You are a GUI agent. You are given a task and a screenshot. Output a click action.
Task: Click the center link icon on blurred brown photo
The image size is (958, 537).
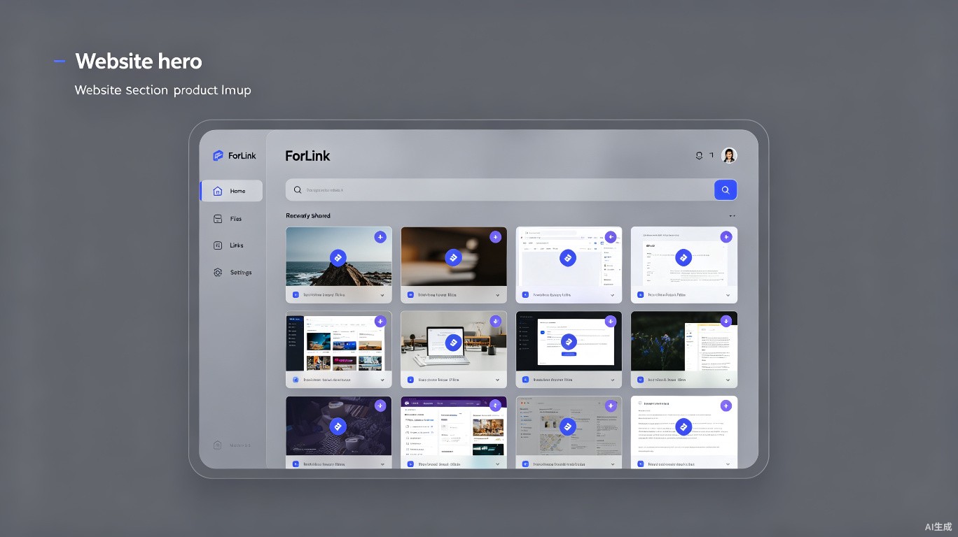pos(453,257)
